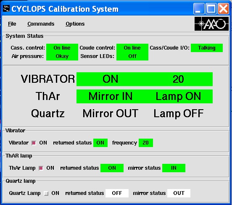Open the Commands menu
232x205 pixels.
pyautogui.click(x=41, y=24)
